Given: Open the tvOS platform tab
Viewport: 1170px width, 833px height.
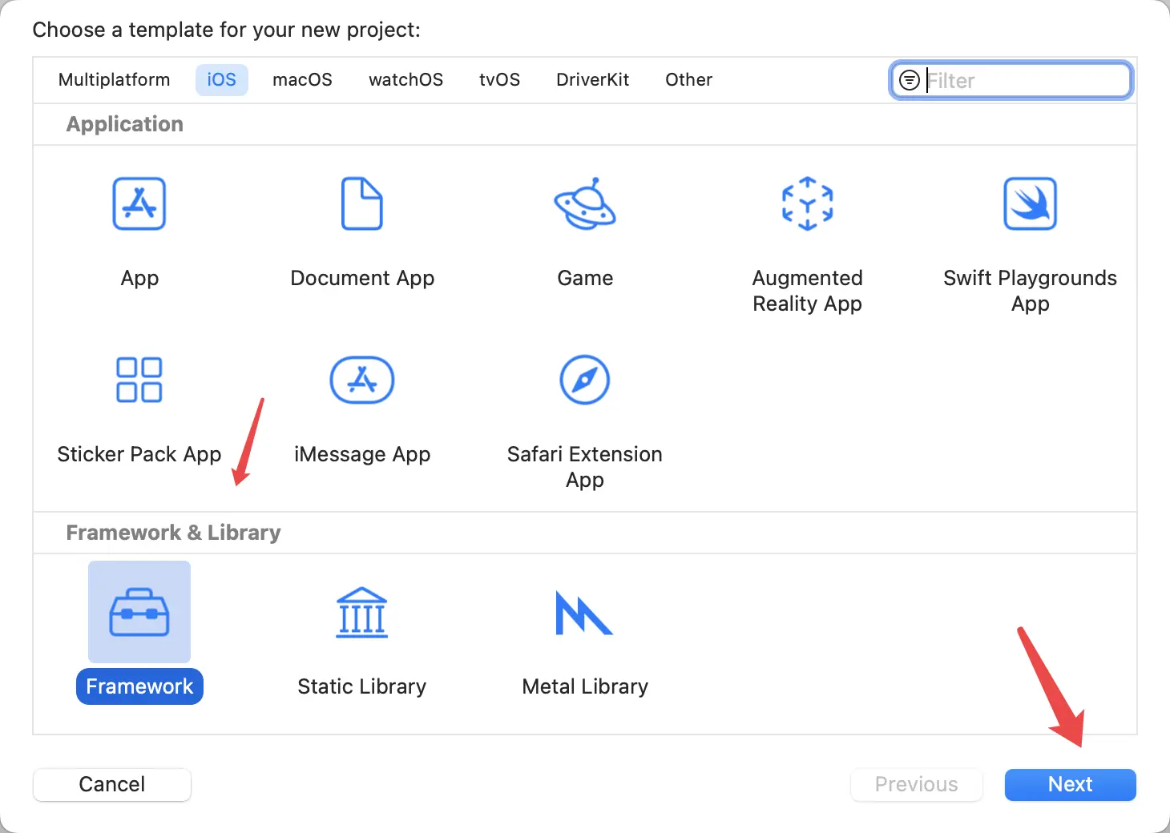Looking at the screenshot, I should coord(499,80).
